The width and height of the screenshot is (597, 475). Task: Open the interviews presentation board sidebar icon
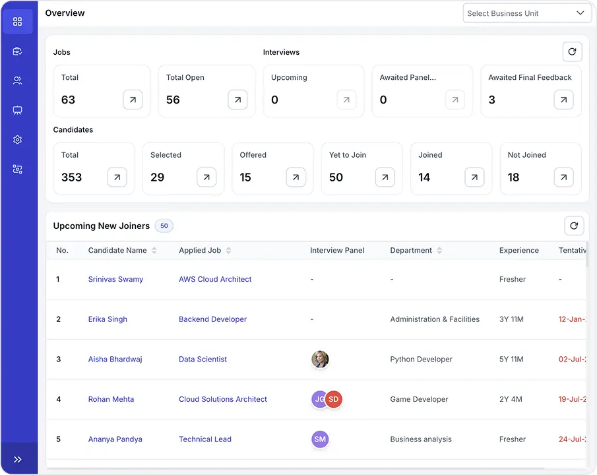(x=18, y=110)
